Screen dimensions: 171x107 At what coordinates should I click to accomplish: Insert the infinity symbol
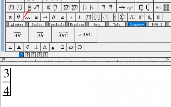27,17
